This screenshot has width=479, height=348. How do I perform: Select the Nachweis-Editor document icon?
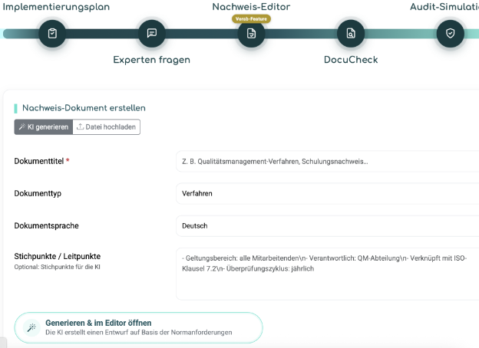click(251, 33)
